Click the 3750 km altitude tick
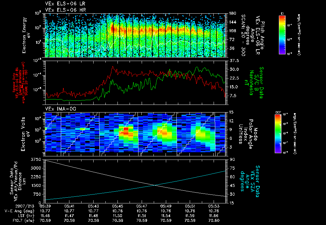 (36, 160)
